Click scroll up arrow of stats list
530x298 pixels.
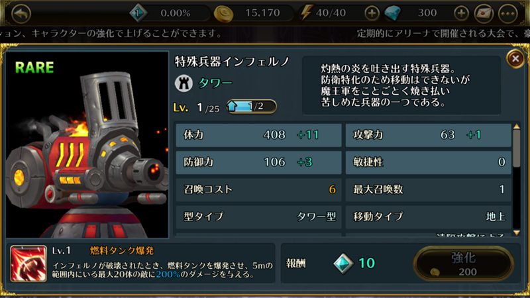[x=517, y=126]
